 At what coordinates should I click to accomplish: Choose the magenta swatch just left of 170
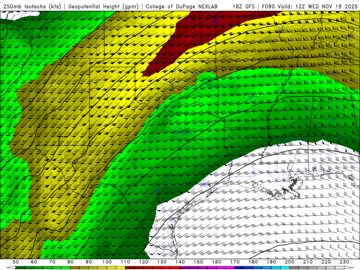[x=230, y=268]
